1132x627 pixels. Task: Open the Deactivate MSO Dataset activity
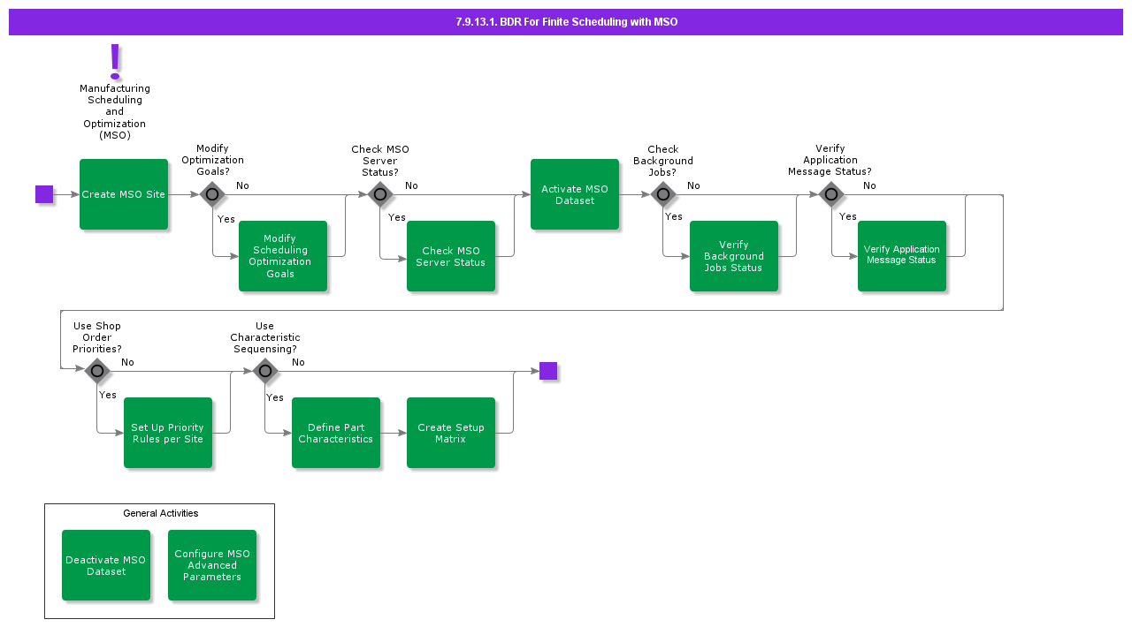pos(106,565)
